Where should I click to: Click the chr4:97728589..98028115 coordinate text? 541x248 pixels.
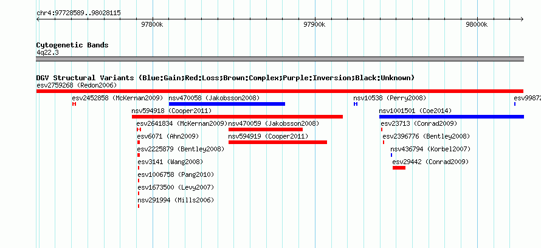[78, 13]
